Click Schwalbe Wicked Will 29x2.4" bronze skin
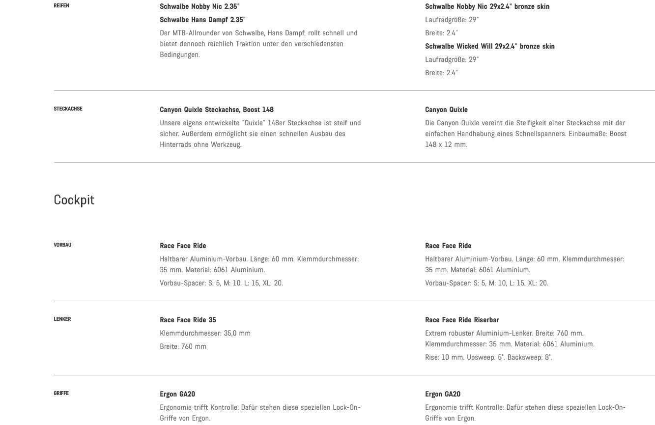This screenshot has width=655, height=425. coord(489,46)
